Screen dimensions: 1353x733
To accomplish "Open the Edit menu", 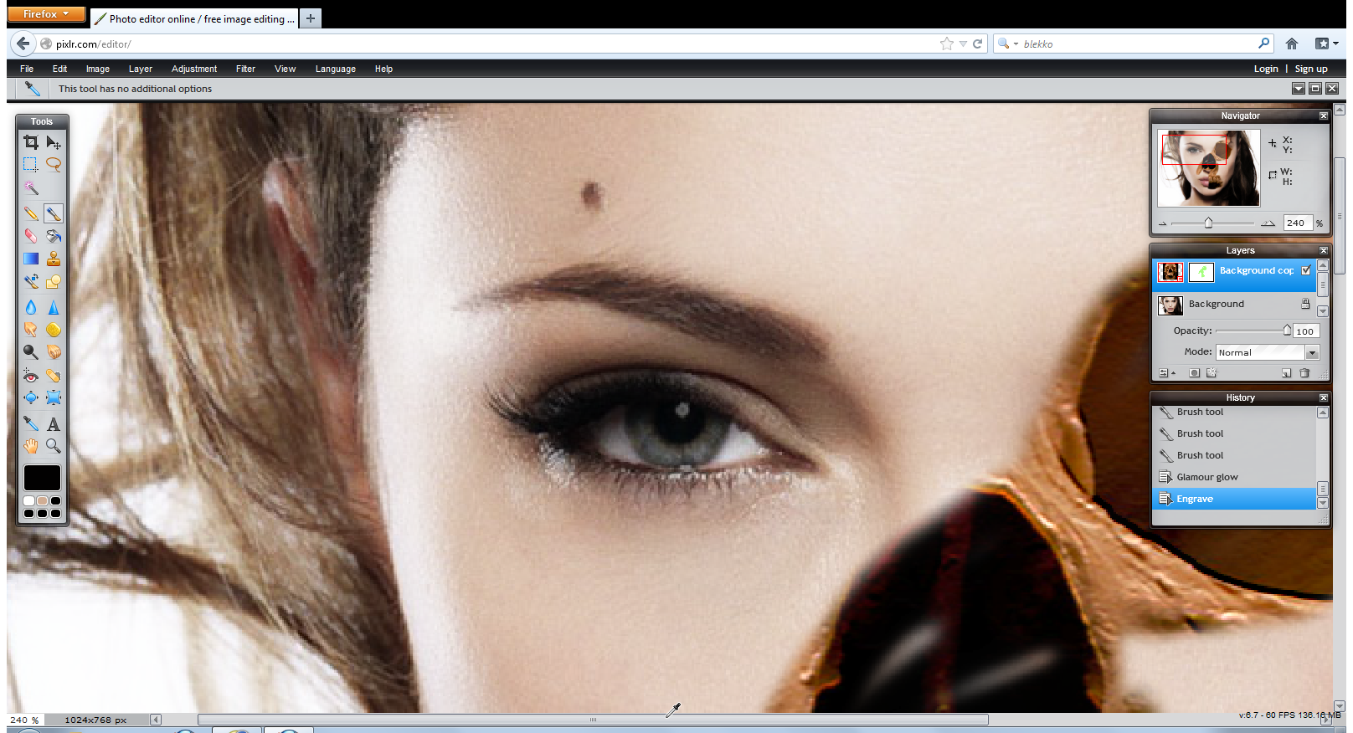I will [59, 69].
